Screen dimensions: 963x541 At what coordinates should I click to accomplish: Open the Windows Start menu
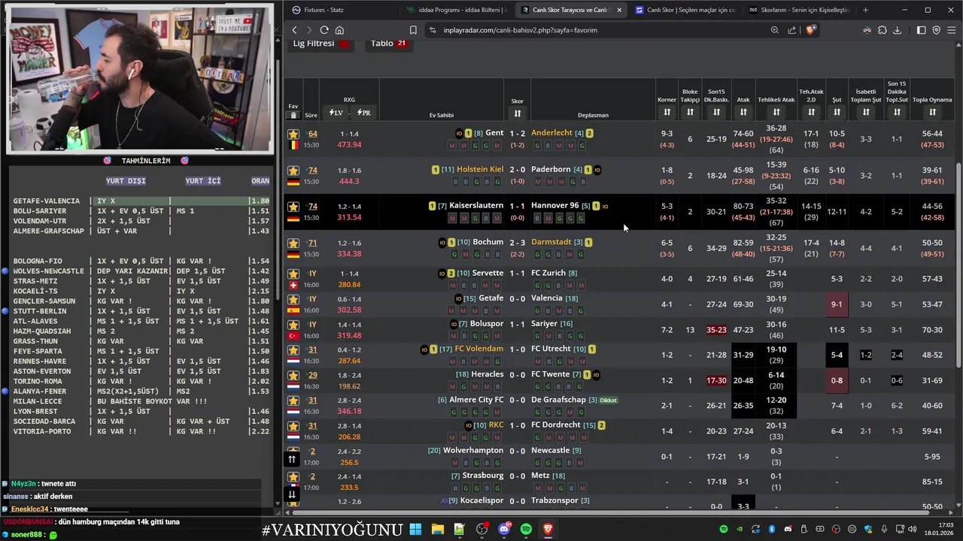tap(415, 529)
